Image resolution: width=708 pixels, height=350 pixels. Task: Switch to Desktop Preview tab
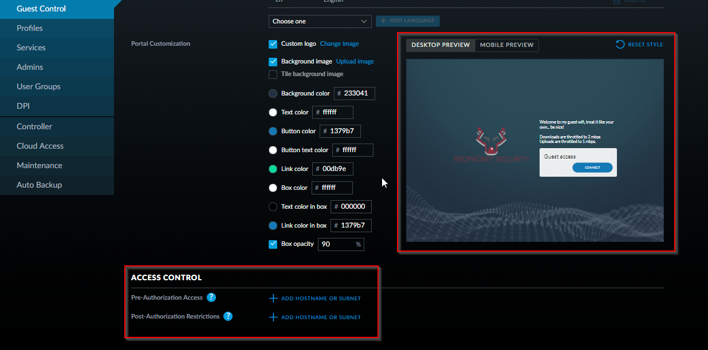[440, 45]
